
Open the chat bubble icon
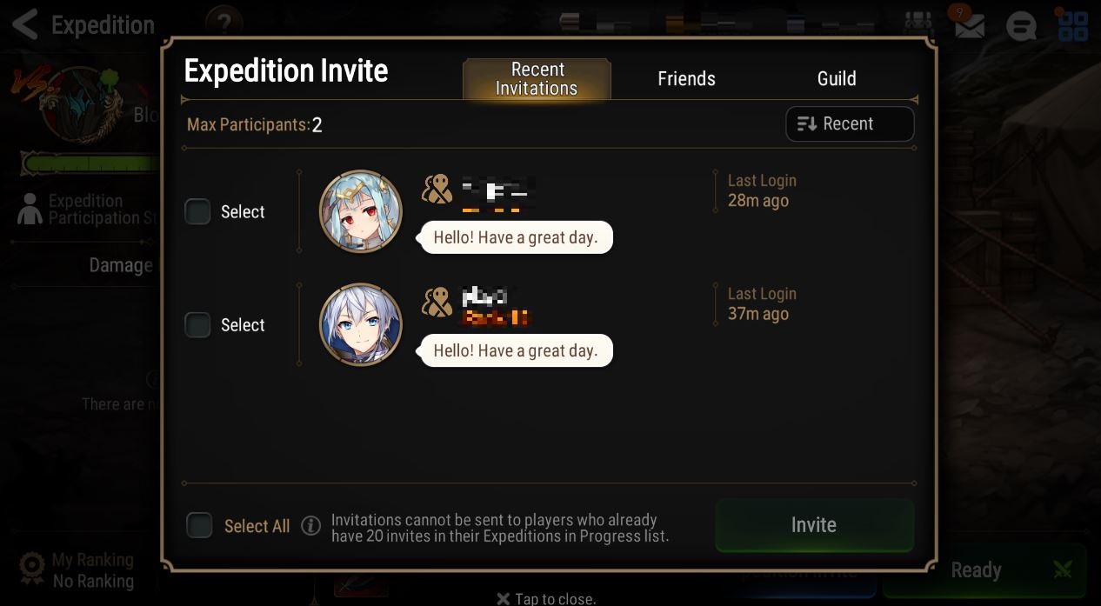click(1021, 25)
